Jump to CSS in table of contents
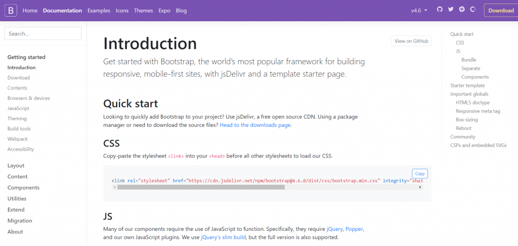Viewport: 518px width, 246px height. click(x=460, y=43)
